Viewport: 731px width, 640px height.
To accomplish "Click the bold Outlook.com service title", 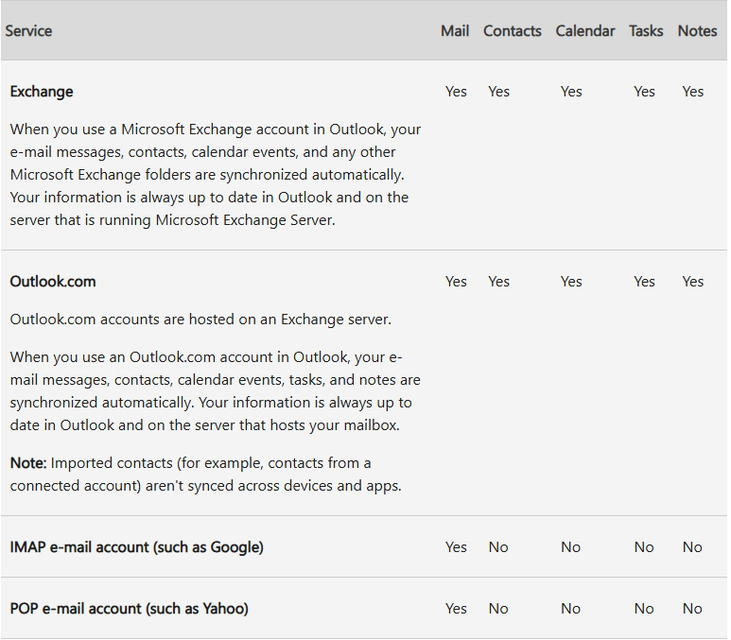I will click(x=53, y=282).
